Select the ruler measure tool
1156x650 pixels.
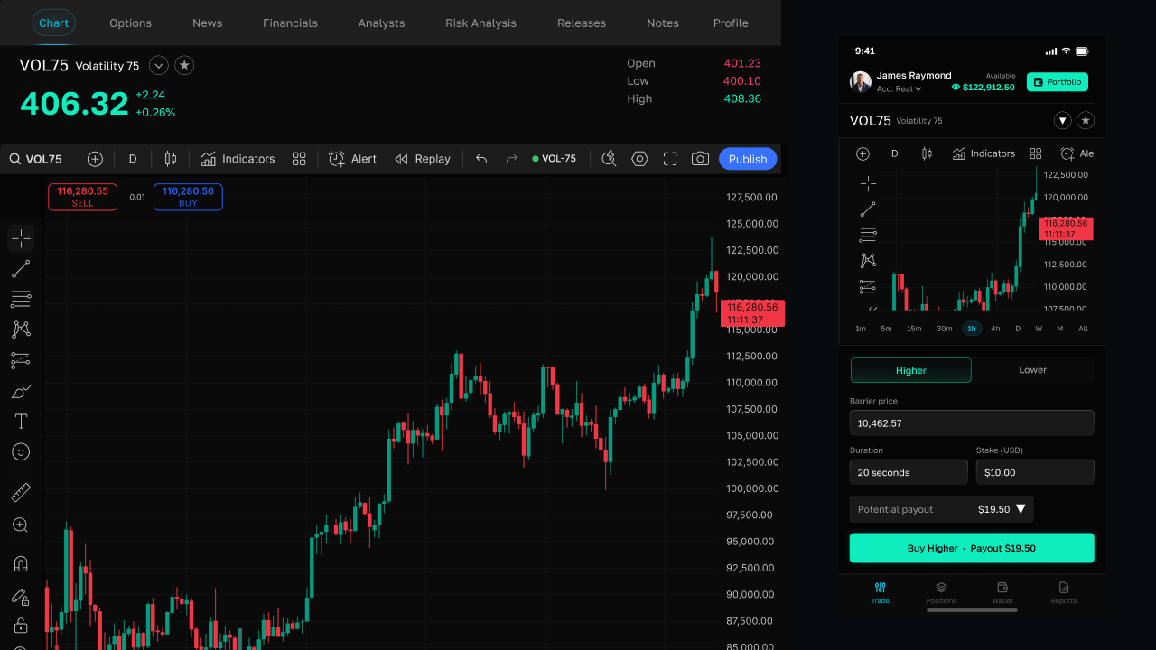(21, 493)
